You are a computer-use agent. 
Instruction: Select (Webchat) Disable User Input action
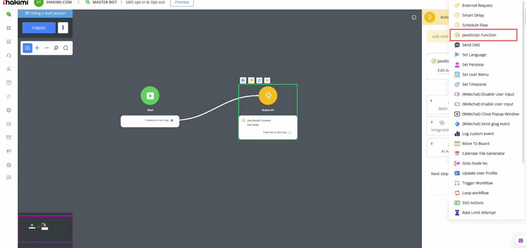[x=487, y=94]
